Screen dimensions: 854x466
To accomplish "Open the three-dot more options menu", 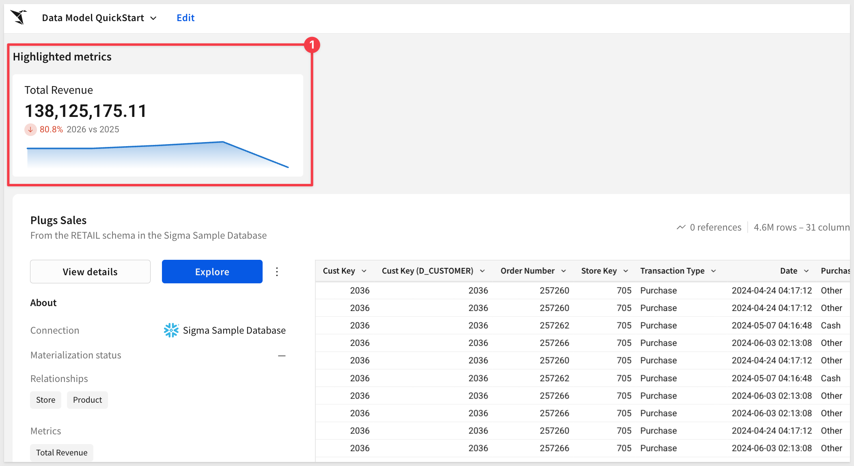I will point(277,272).
